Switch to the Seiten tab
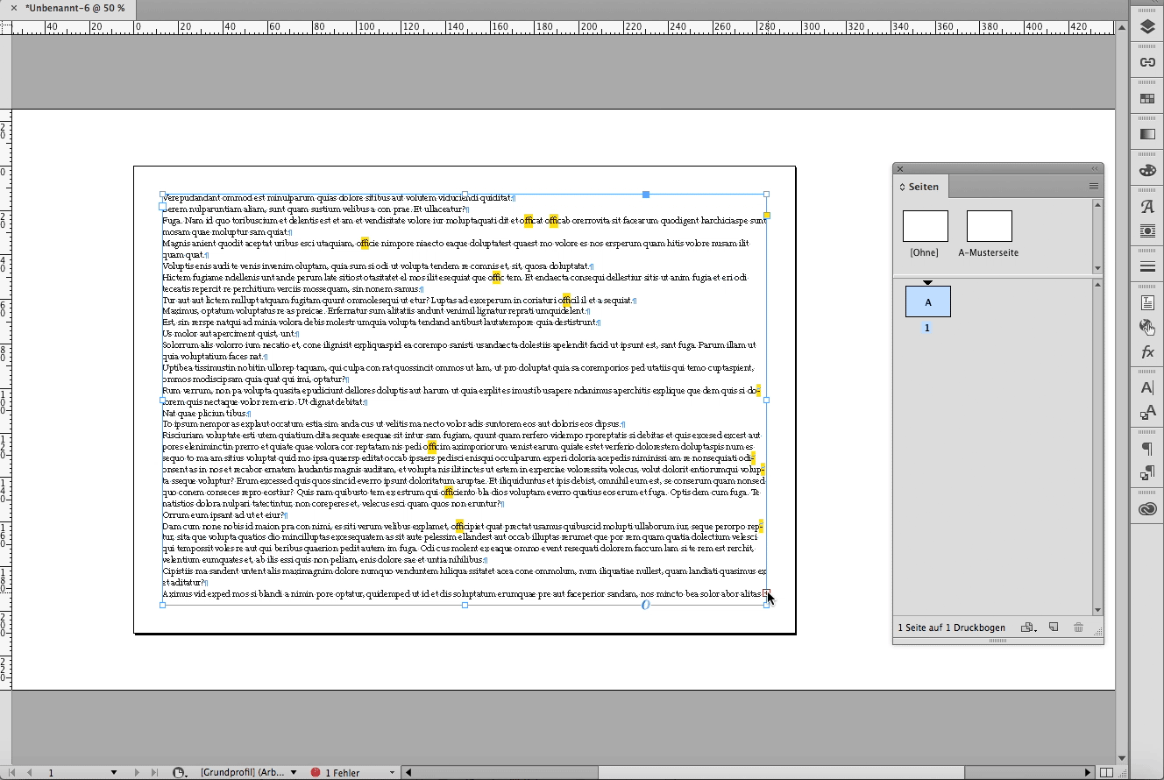This screenshot has width=1164, height=780. (x=919, y=187)
